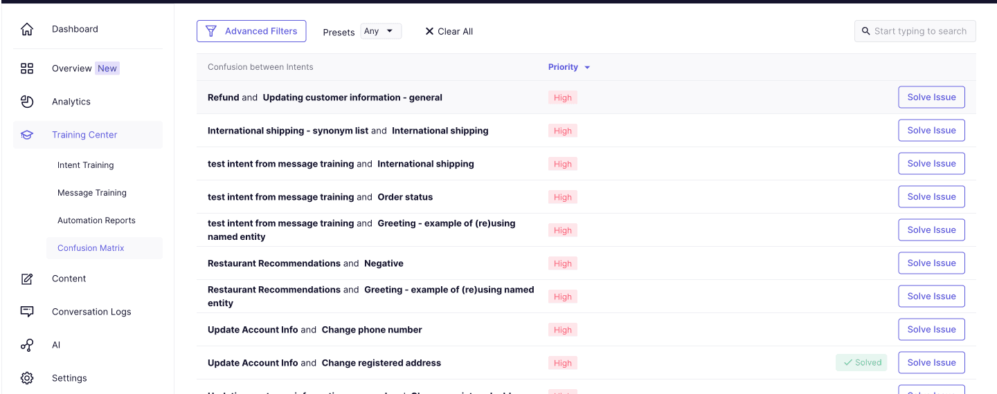Open Dashboard from the sidebar
The image size is (997, 394).
(x=75, y=29)
